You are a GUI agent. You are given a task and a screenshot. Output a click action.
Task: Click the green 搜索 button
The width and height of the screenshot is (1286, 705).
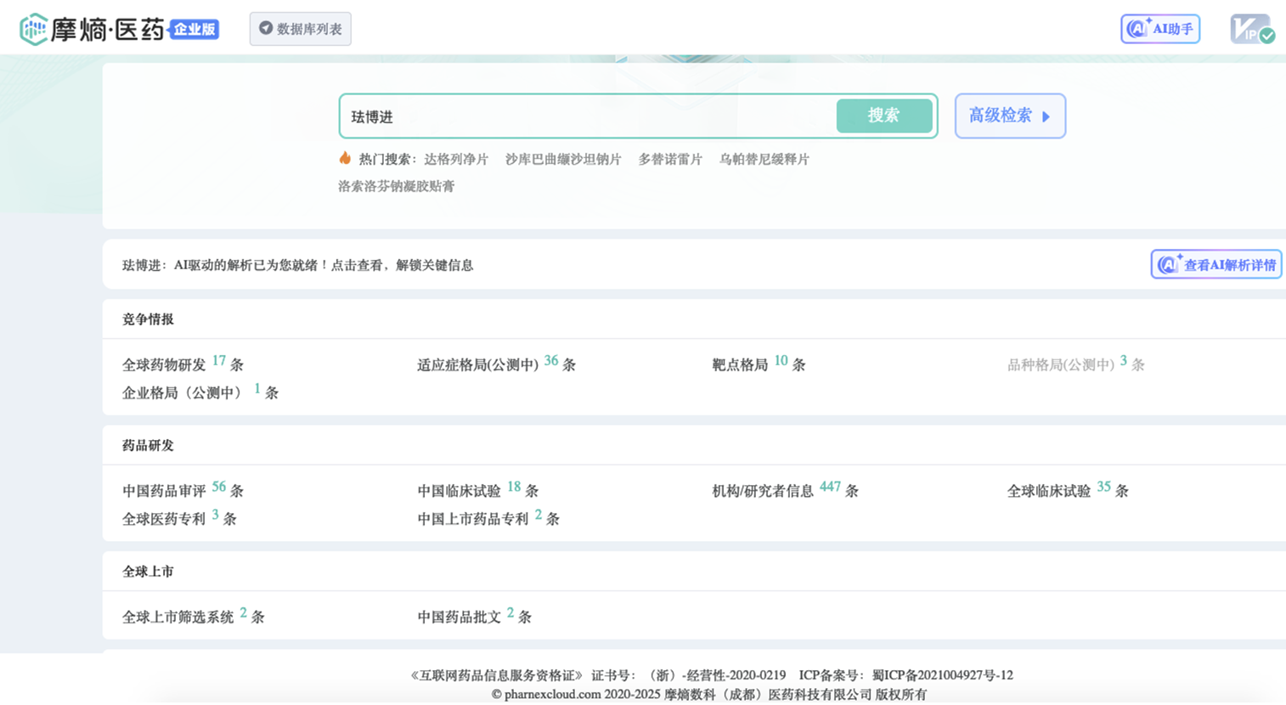click(x=884, y=116)
